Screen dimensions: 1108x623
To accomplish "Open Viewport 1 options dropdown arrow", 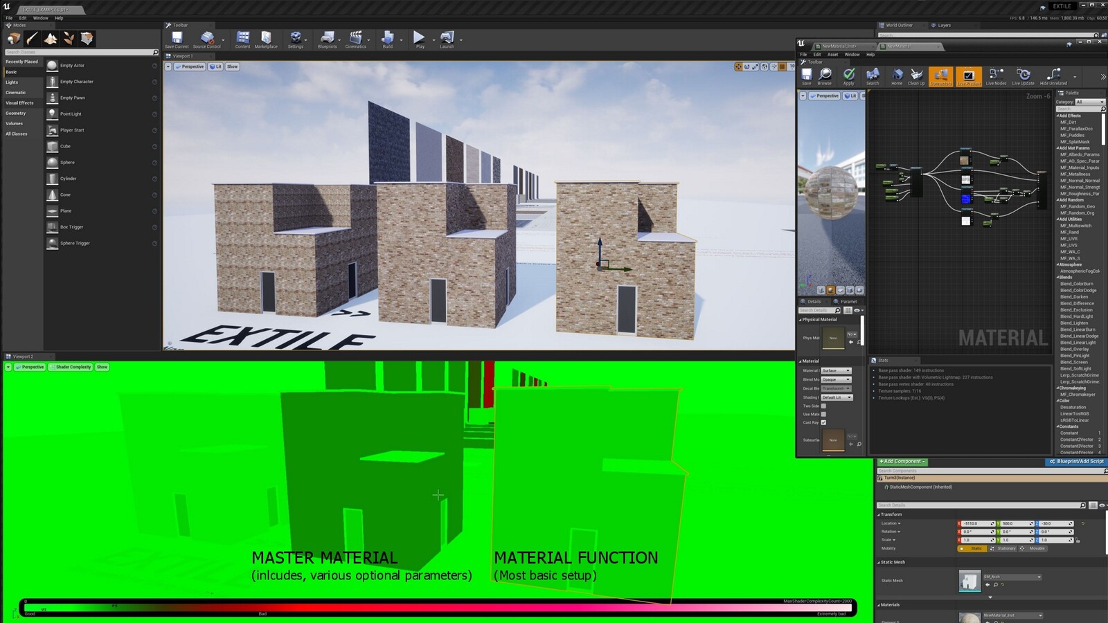I will point(168,66).
